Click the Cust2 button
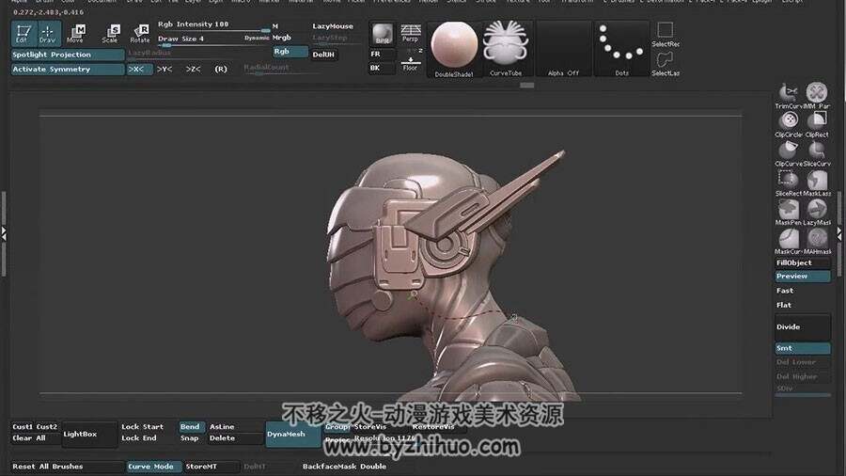 tap(47, 427)
